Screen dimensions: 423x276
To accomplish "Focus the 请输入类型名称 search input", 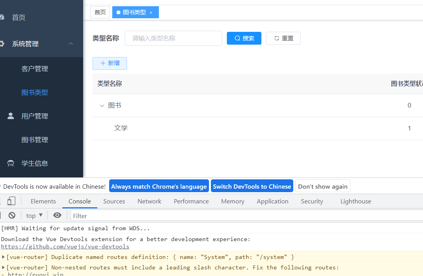I will 173,38.
